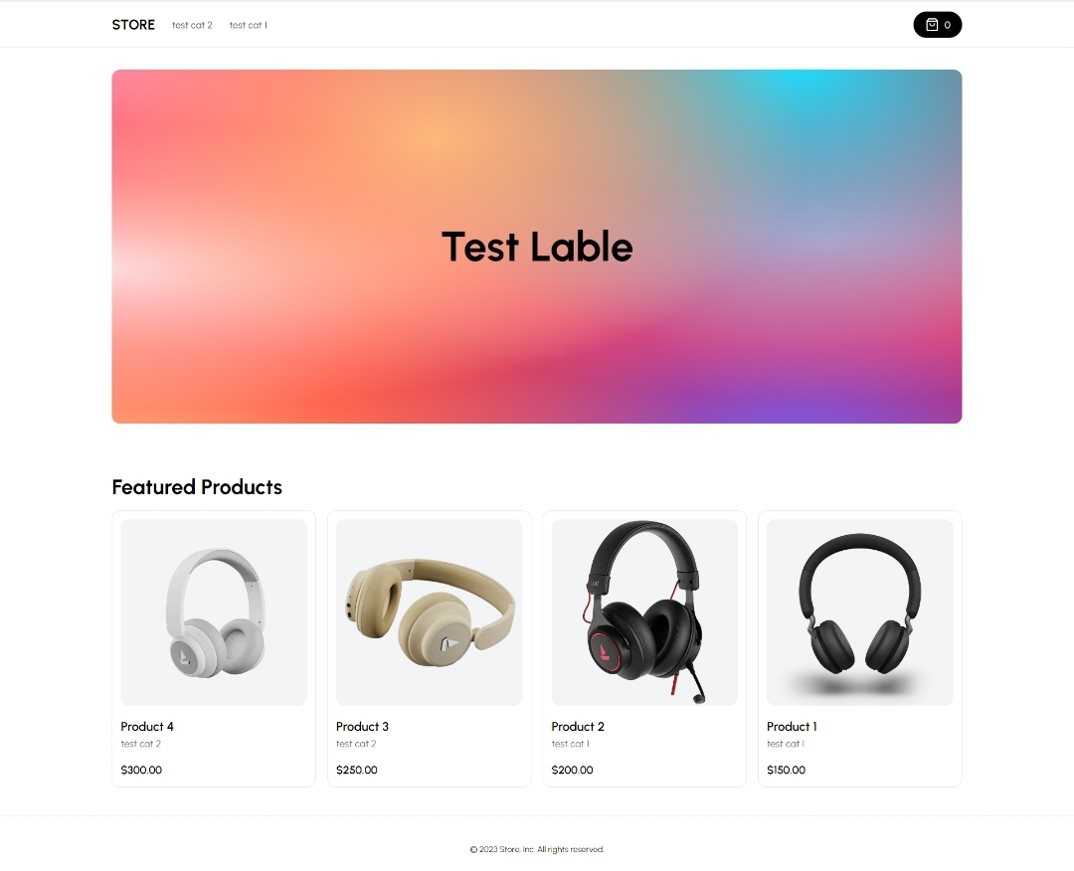1074x871 pixels.
Task: Open the black headphones Product 1 image
Action: [859, 612]
